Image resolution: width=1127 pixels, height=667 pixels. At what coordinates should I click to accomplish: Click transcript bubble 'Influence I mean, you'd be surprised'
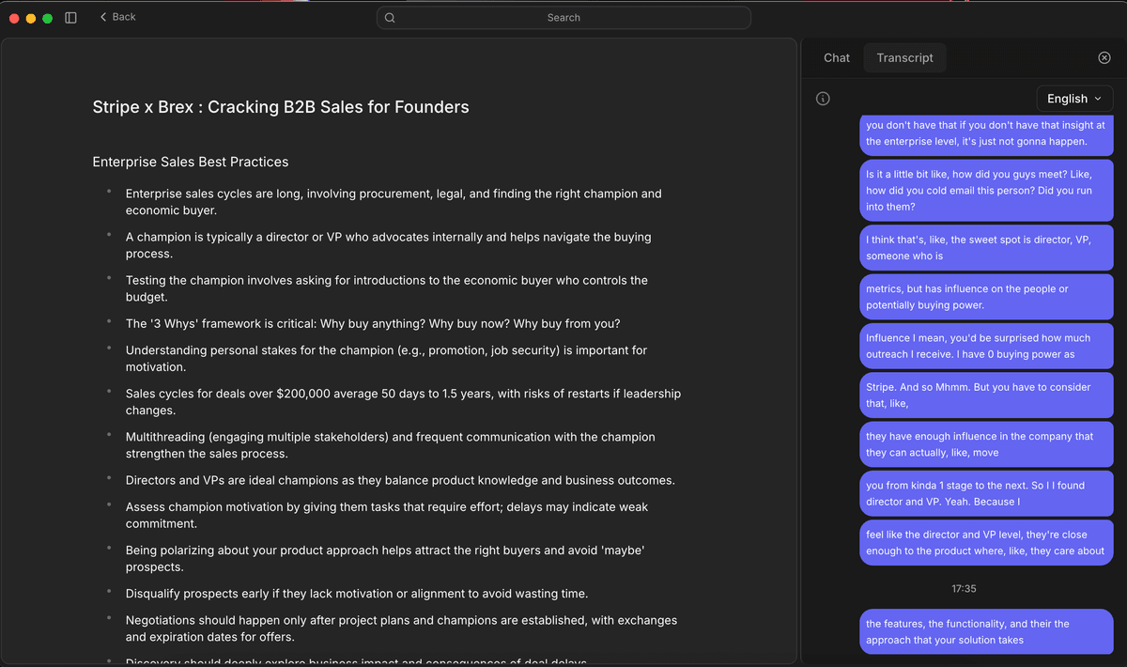tap(986, 346)
